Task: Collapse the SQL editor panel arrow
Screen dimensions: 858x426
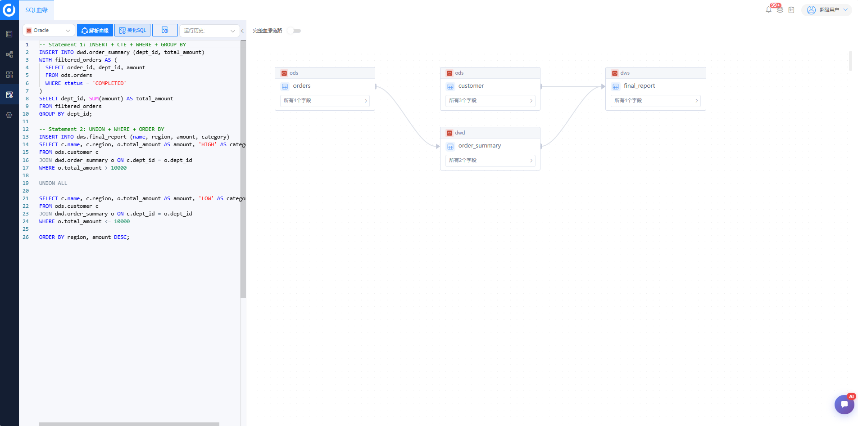Action: click(x=242, y=31)
